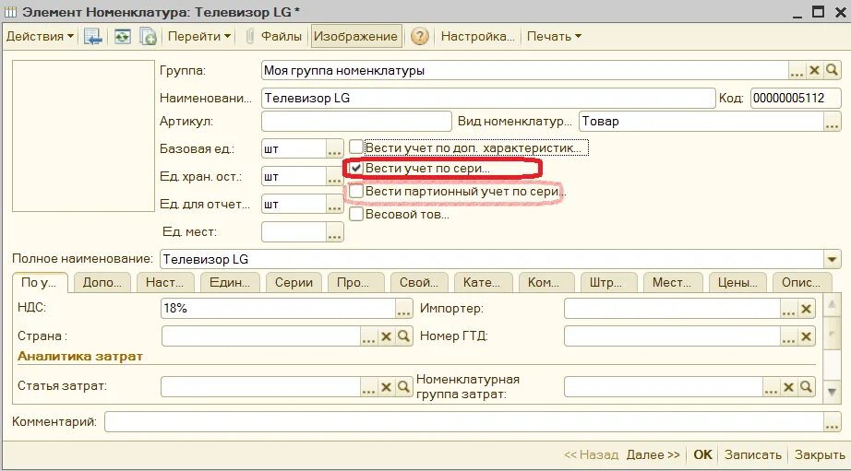This screenshot has width=851, height=471.
Task: Open the Кате... tab
Action: 482,282
